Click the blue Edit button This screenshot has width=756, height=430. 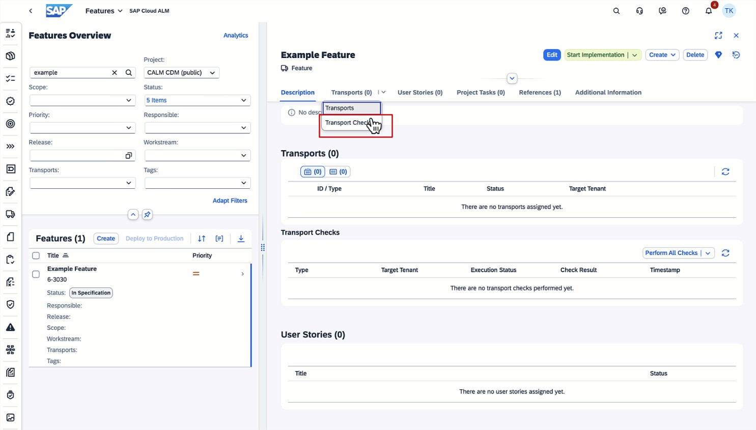coord(551,55)
